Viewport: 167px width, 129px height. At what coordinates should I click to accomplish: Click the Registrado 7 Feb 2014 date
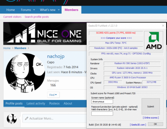[71, 67]
